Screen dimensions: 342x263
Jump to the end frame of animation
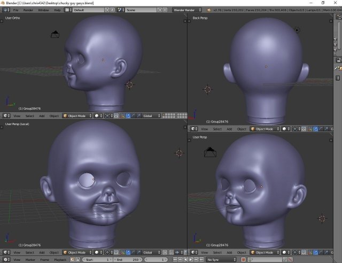tap(201, 260)
